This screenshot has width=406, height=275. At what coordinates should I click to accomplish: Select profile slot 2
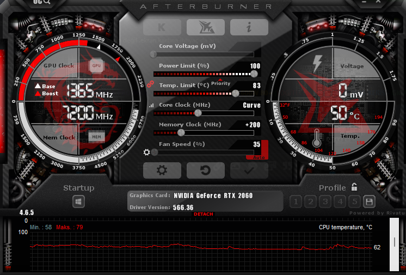click(x=311, y=201)
